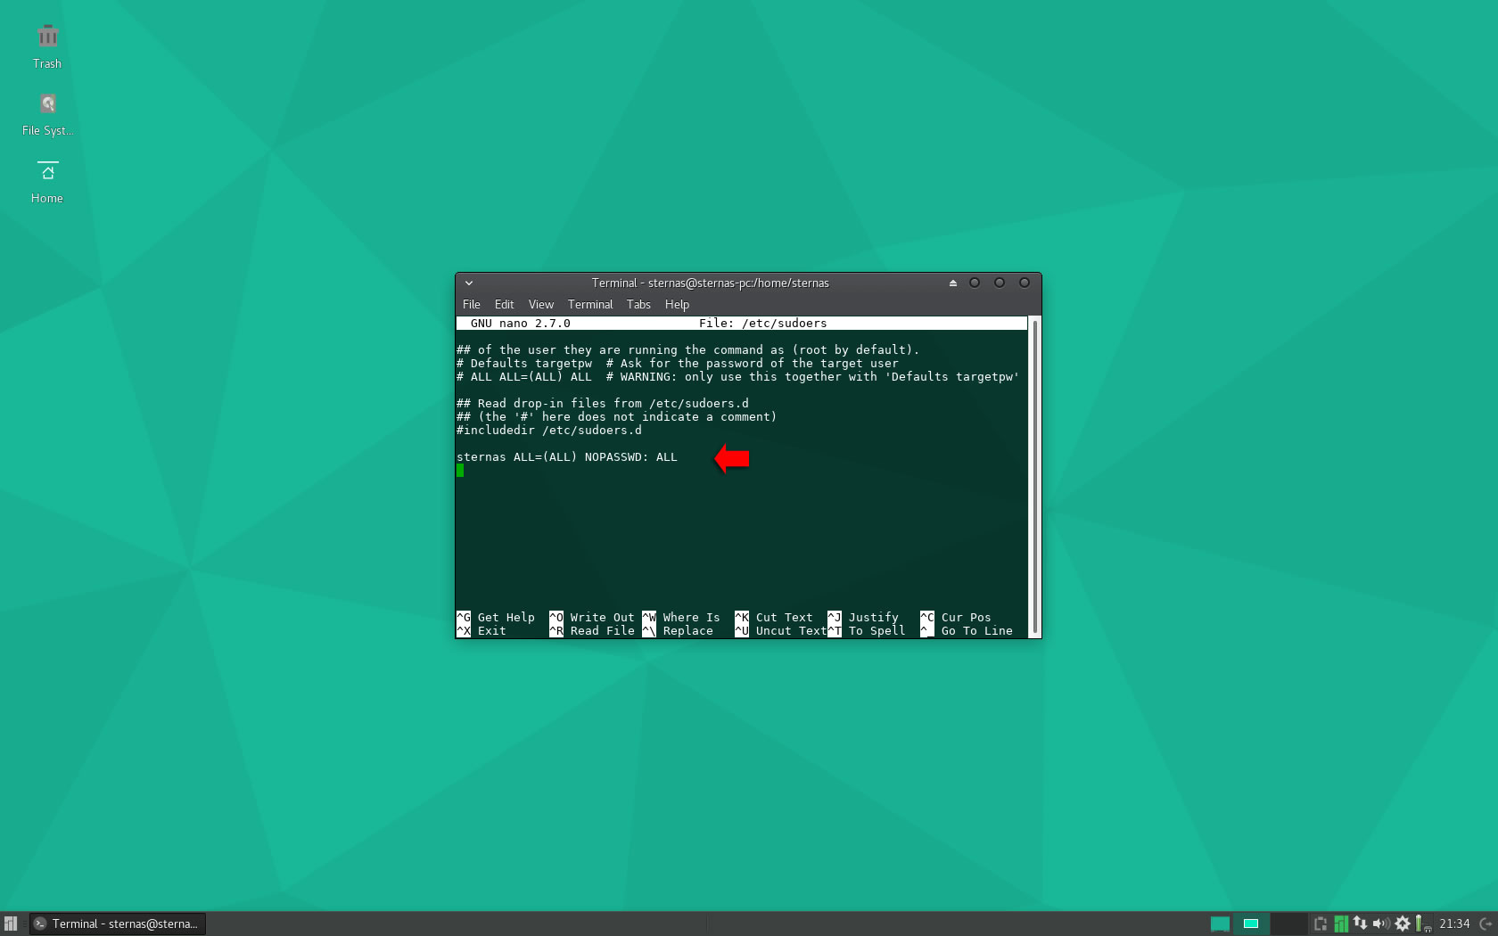Click the "## Read drop-in files" comment line
Screen dimensions: 1498x936
603,404
